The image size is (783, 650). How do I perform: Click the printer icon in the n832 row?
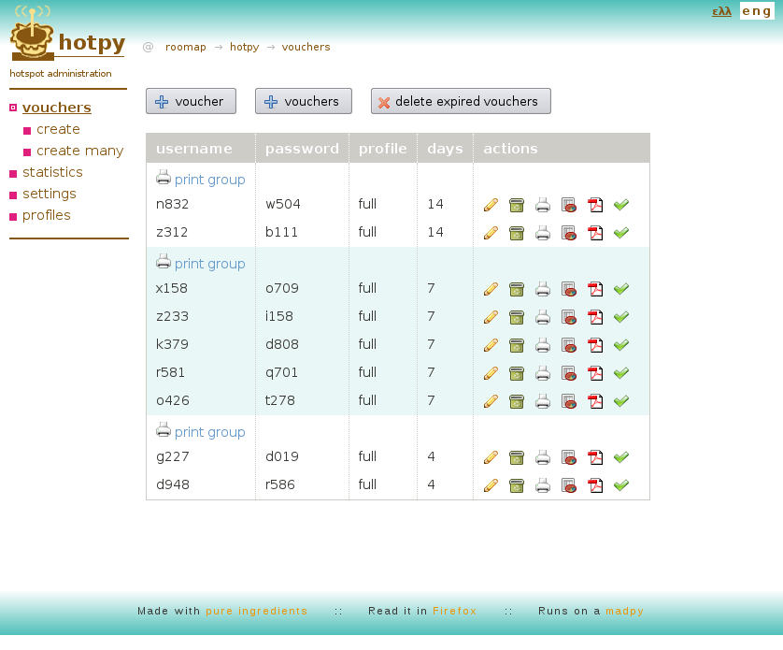543,205
